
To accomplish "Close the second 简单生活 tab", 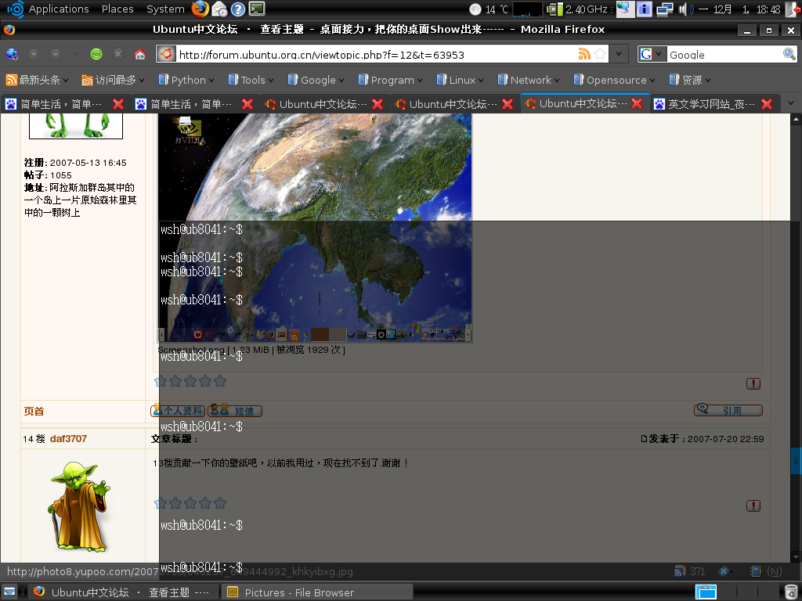I will (247, 104).
